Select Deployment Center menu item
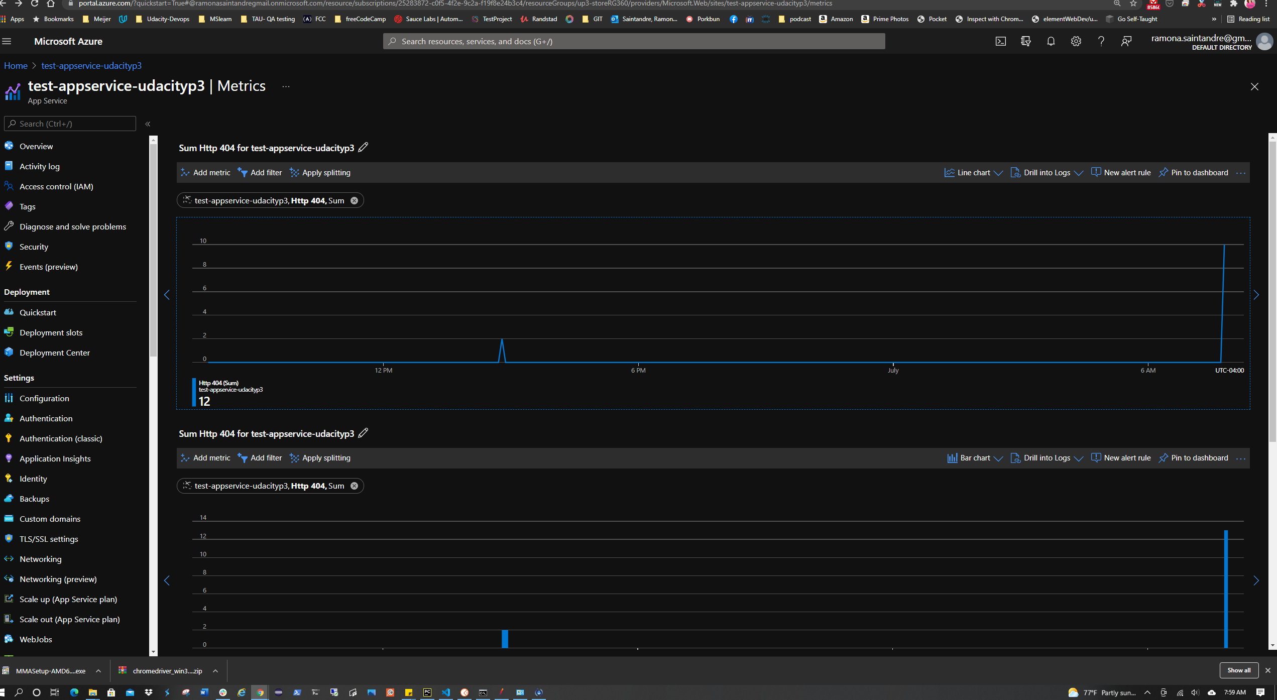The width and height of the screenshot is (1277, 700). [x=54, y=353]
